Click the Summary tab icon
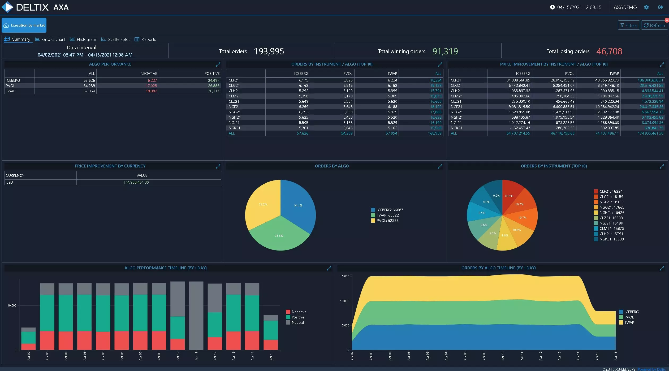Viewport: 669px width, 371px height. click(7, 39)
